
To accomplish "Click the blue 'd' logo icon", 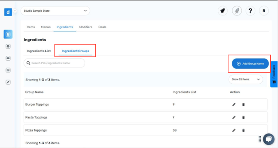I will point(8,12).
